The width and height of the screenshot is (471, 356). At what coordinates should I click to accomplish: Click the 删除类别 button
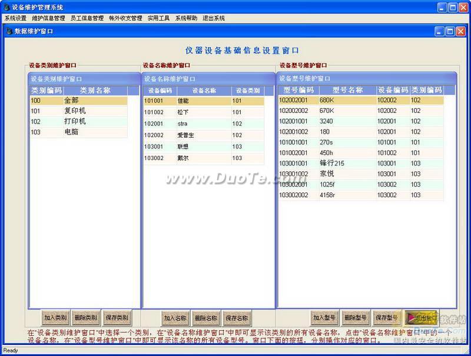(86, 318)
